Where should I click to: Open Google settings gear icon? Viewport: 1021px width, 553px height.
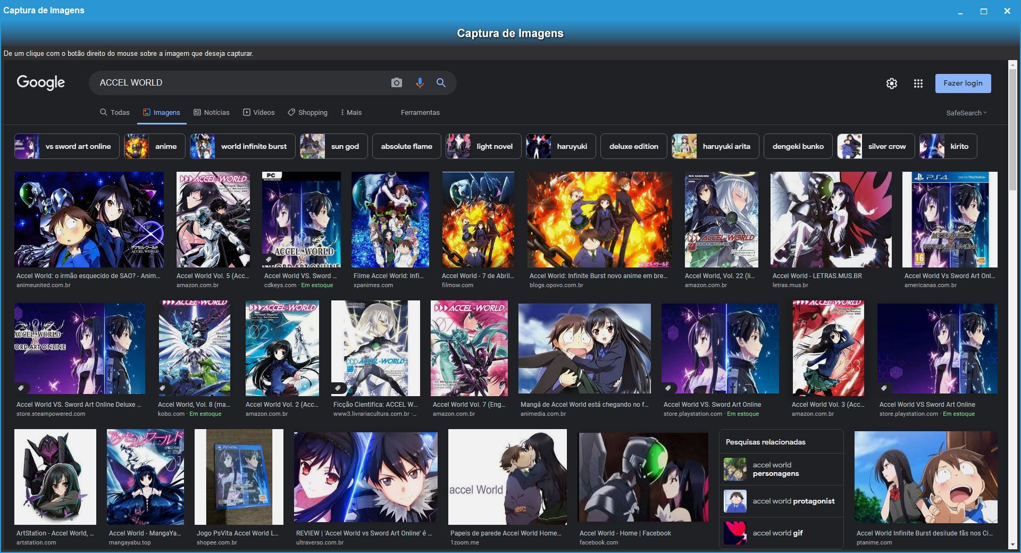892,83
